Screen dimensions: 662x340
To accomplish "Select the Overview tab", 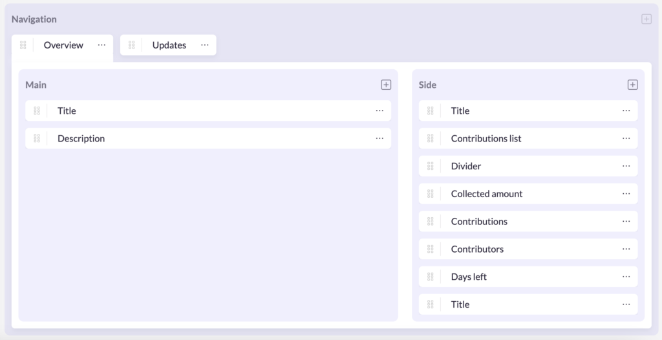I will coord(63,45).
